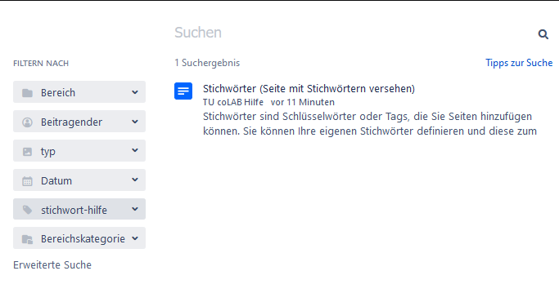Click the calendar icon in Datum filter
Image resolution: width=559 pixels, height=302 pixels.
(x=28, y=181)
